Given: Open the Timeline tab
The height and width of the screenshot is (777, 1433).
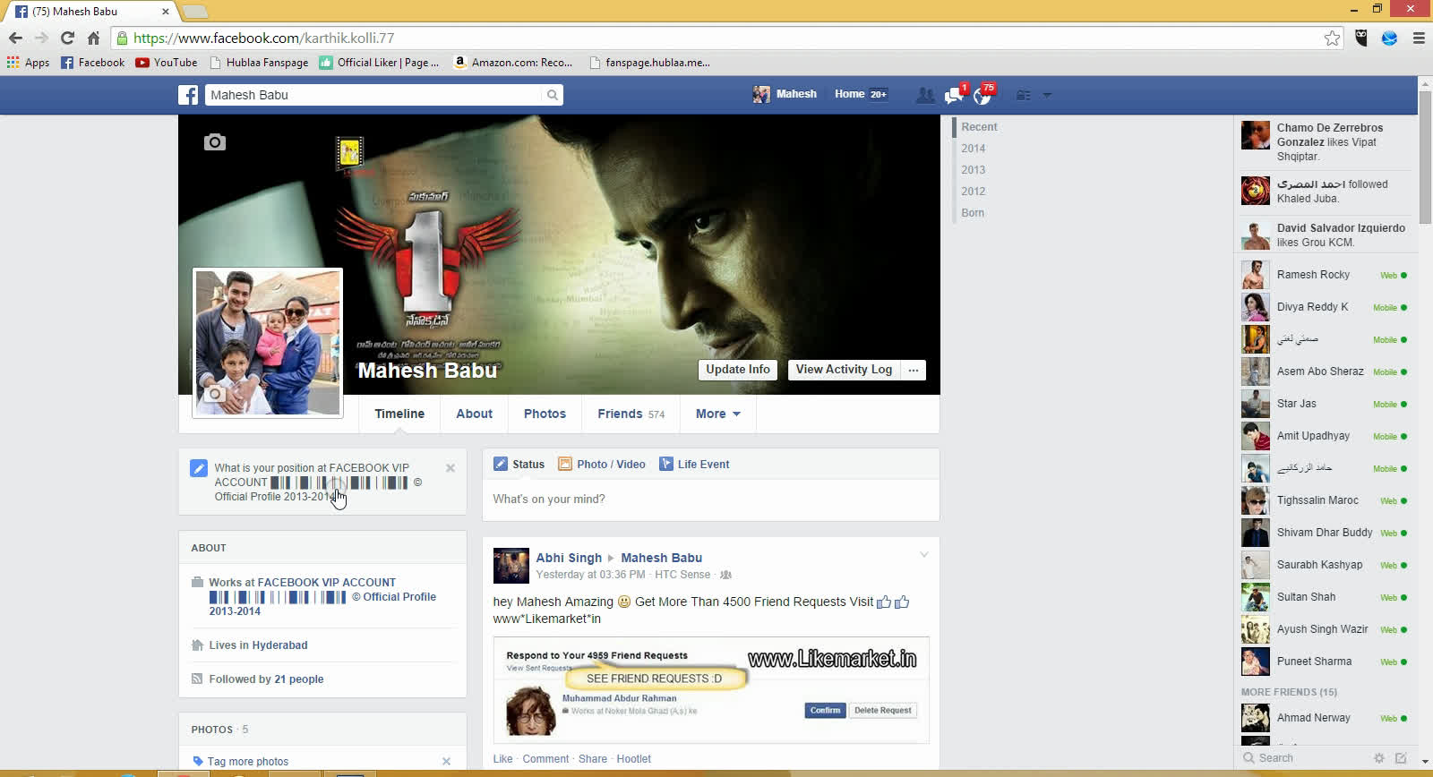Looking at the screenshot, I should [x=399, y=414].
